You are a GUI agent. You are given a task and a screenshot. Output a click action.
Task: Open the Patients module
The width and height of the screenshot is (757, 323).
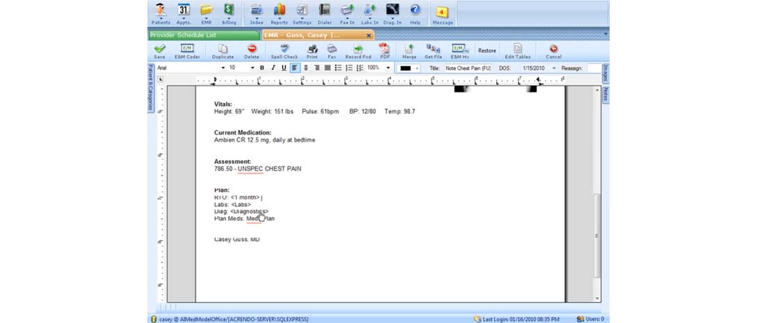tap(161, 13)
